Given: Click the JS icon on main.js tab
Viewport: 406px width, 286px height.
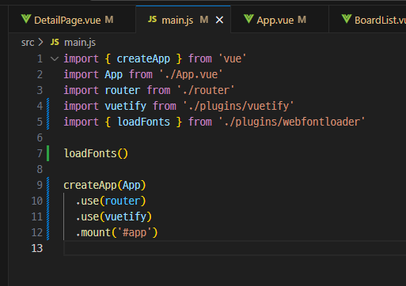Looking at the screenshot, I should pos(152,19).
